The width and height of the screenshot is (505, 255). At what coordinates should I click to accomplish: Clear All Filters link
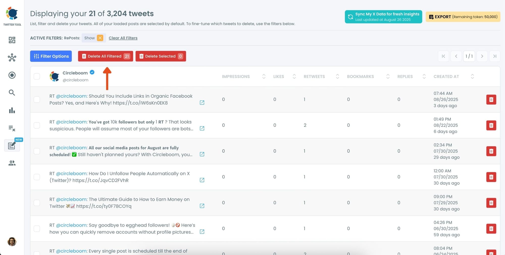click(123, 38)
